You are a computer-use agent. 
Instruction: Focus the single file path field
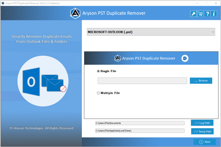click(142, 81)
